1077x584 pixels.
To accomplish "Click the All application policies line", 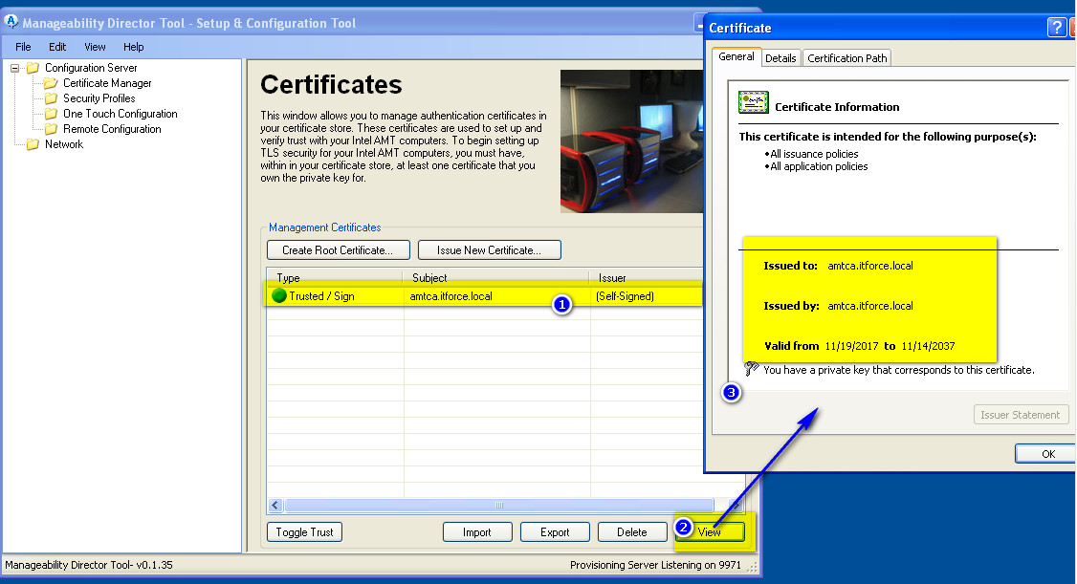I will click(x=819, y=166).
